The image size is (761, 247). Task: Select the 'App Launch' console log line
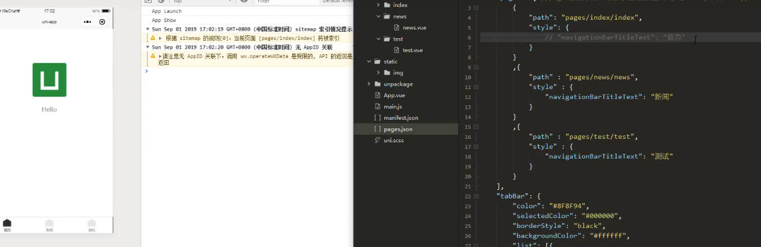[x=167, y=11]
